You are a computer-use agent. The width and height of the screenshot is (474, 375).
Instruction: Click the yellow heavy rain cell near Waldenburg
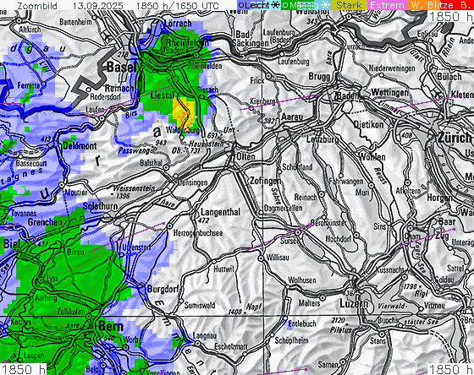(x=185, y=111)
